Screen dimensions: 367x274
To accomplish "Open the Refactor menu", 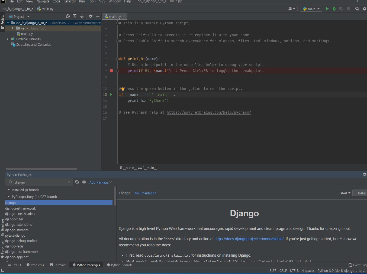I will pos(70,2).
